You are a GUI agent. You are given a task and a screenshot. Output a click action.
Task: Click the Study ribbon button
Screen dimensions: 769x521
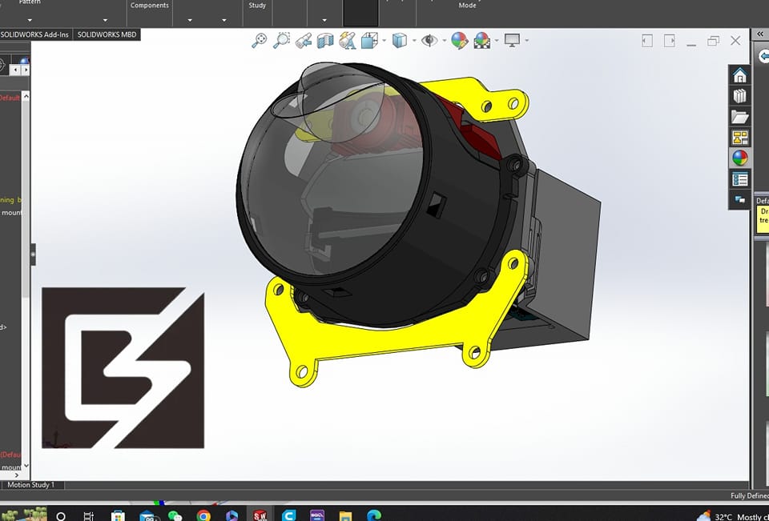(257, 6)
